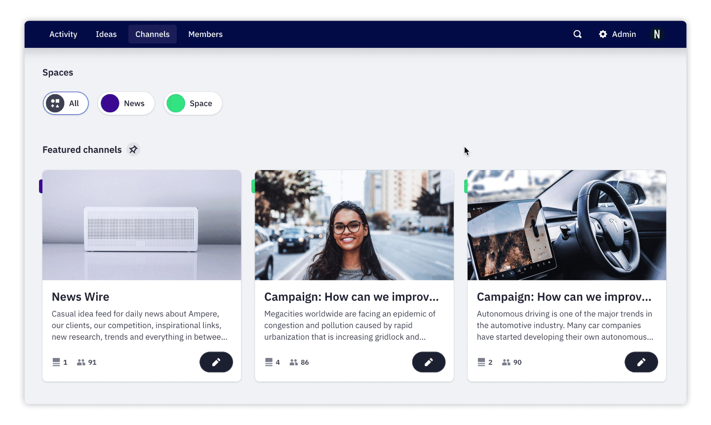The image size is (711, 425).
Task: Click the autonomous driving description text
Action: 565,325
